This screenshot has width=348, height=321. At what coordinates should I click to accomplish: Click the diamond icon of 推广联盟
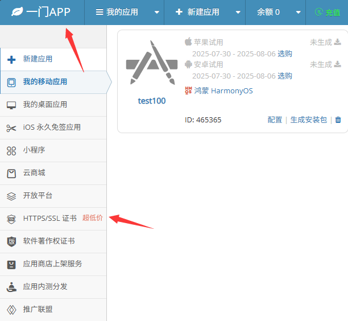pyautogui.click(x=11, y=310)
